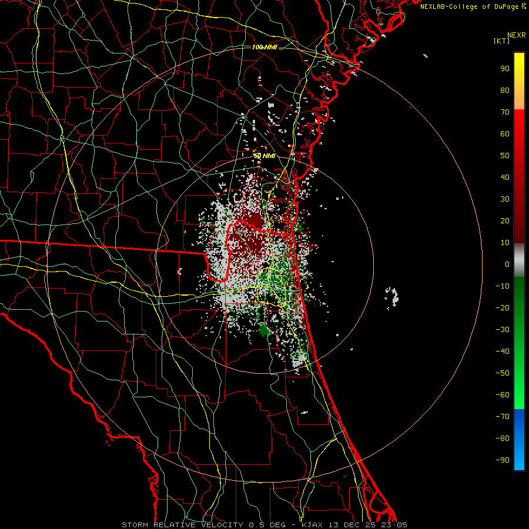This screenshot has width=529, height=529.
Task: Click the isolated white echo offshore east of radar
Action: 392,297
